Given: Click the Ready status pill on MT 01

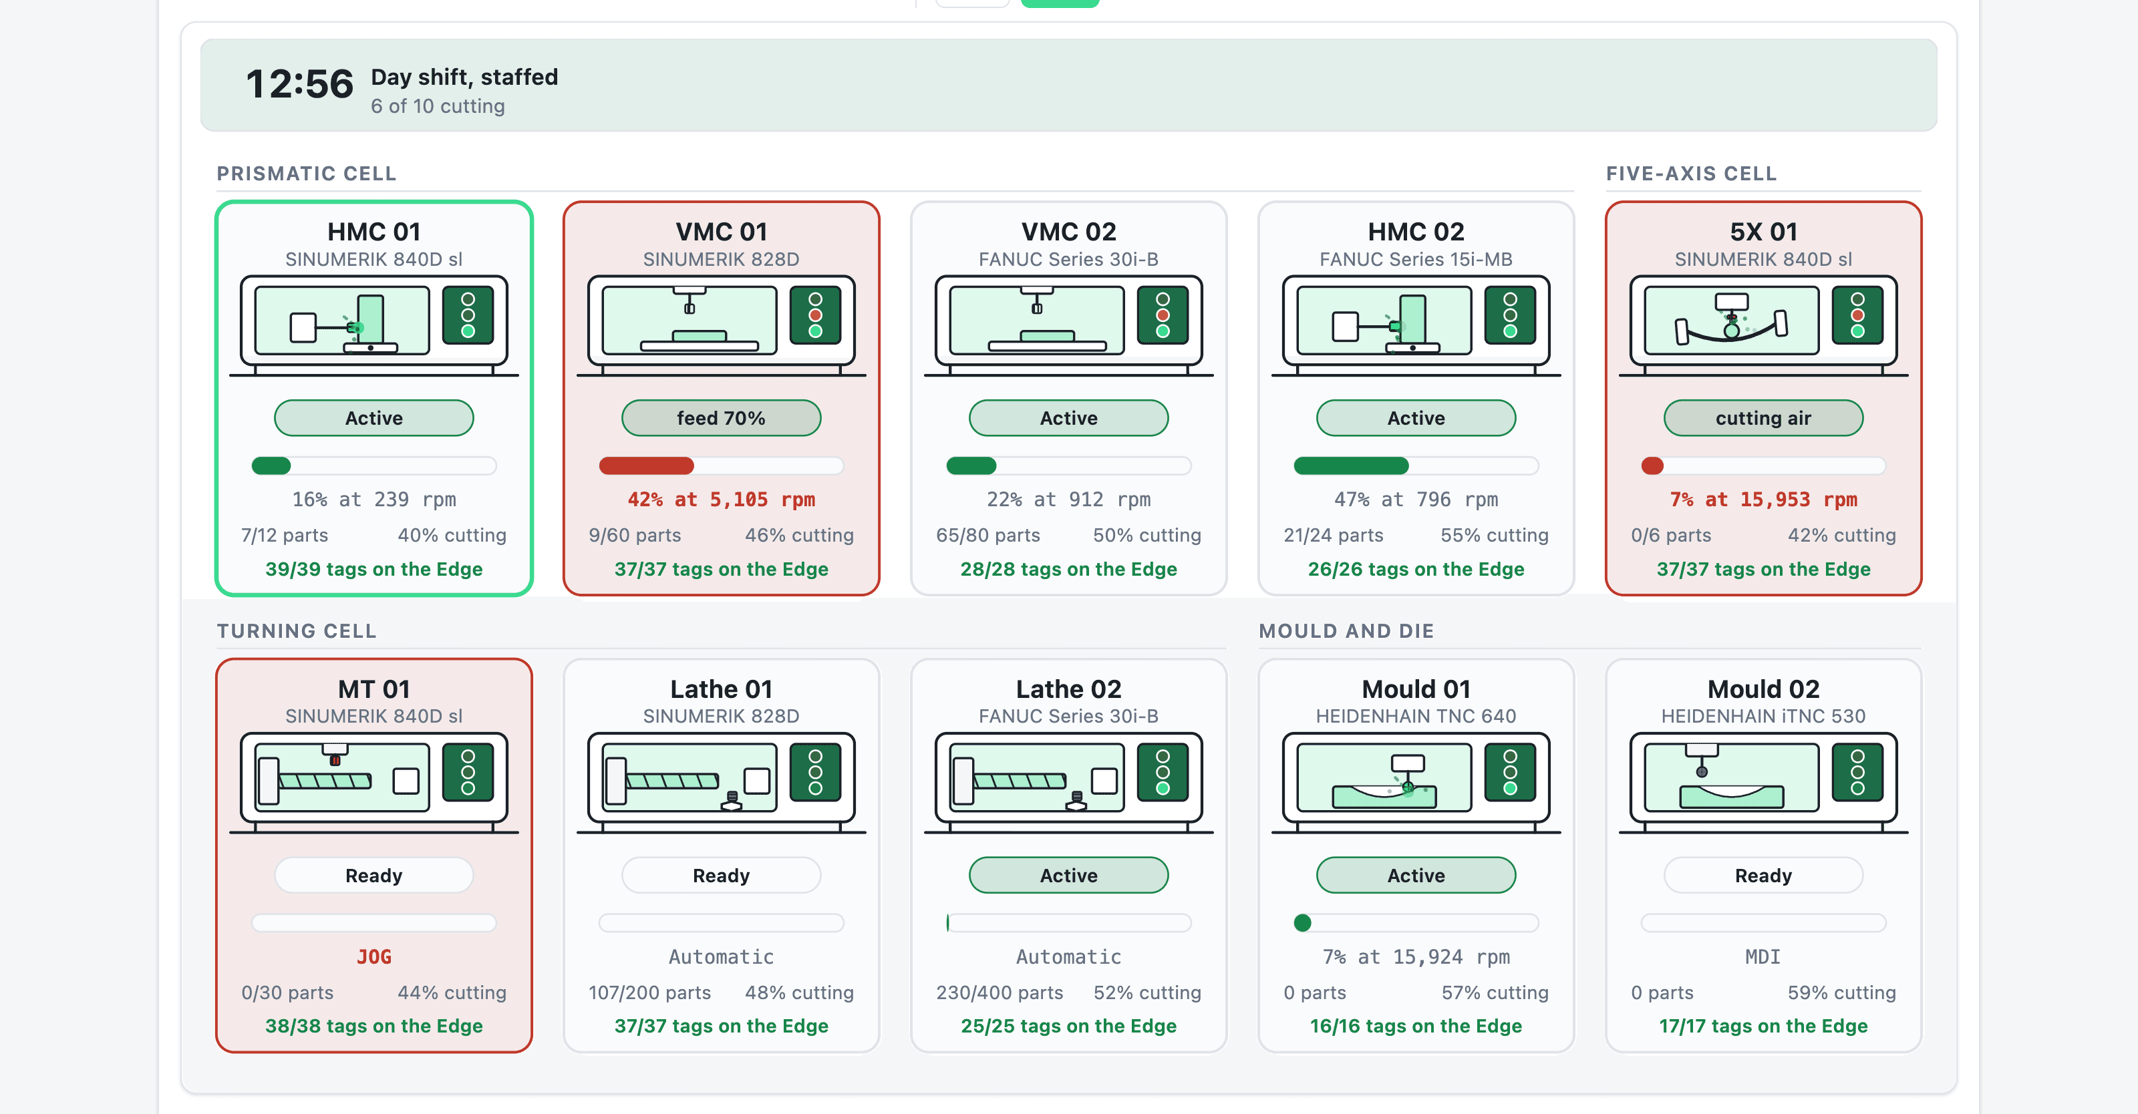Looking at the screenshot, I should pos(373,875).
